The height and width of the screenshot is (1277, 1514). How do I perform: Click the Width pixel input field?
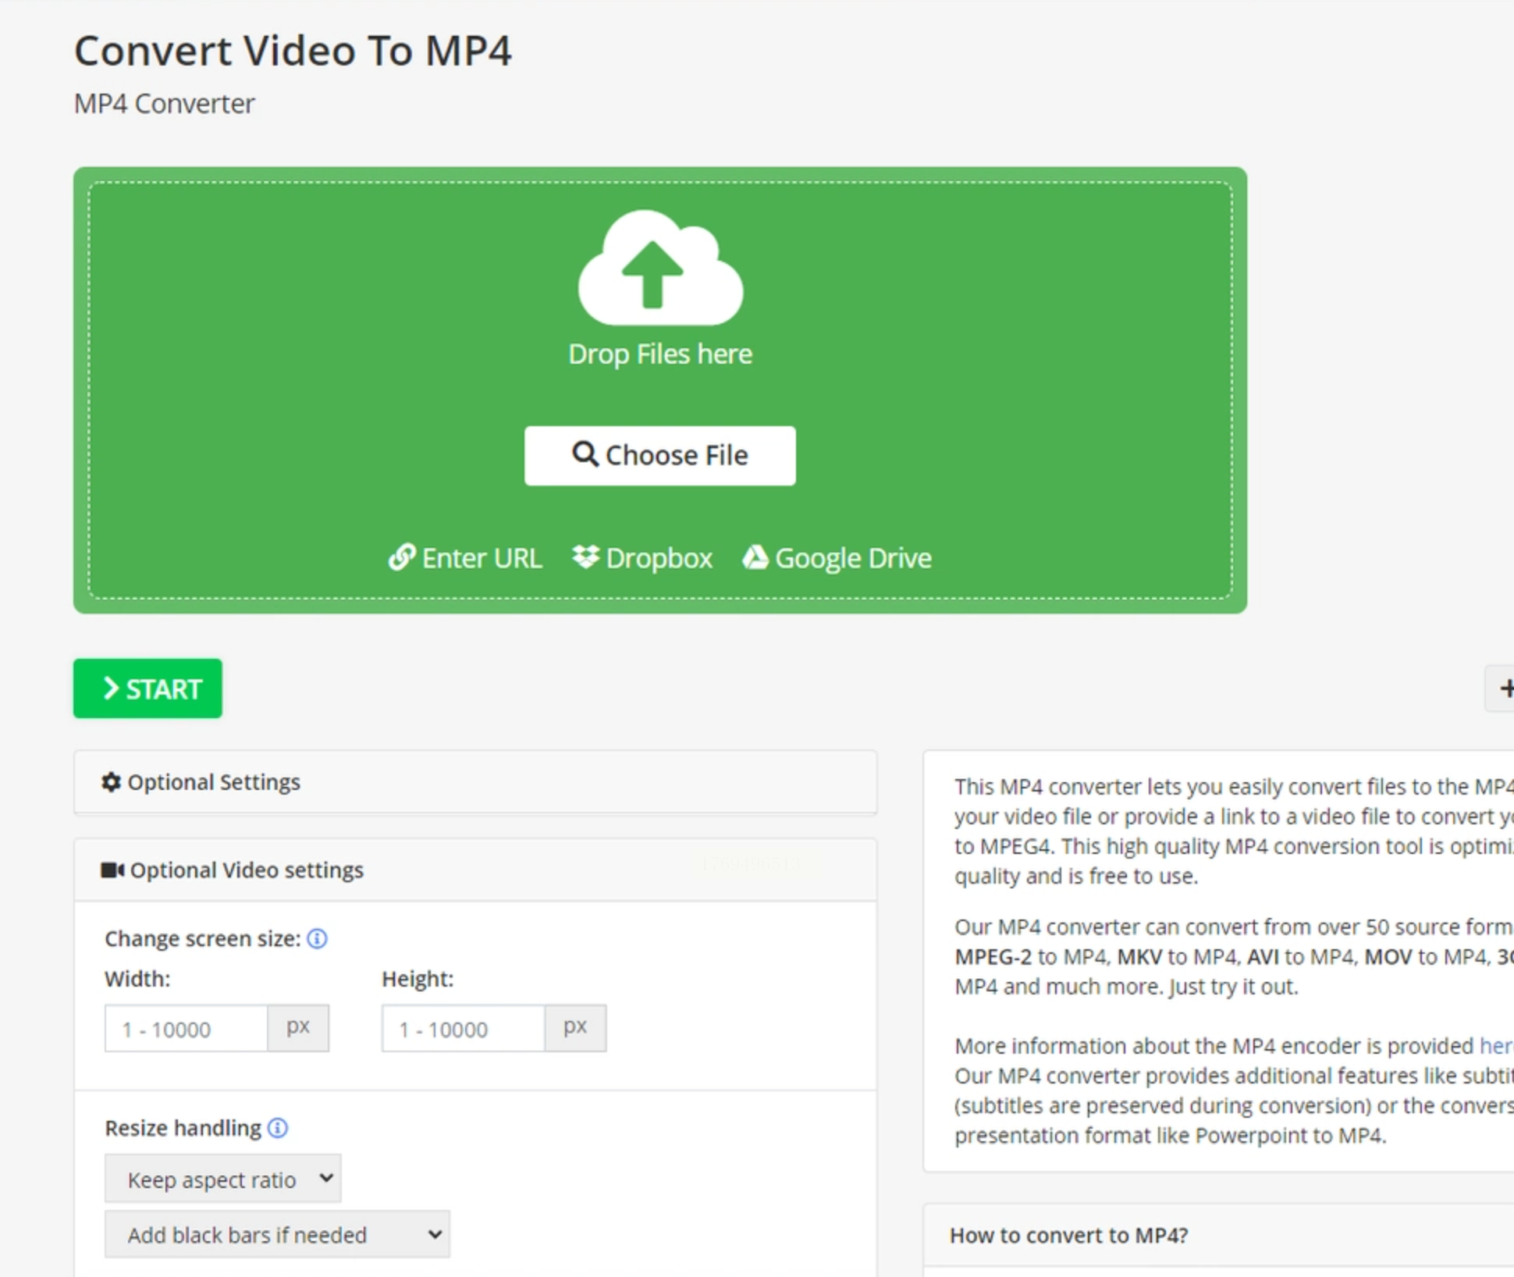187,1029
